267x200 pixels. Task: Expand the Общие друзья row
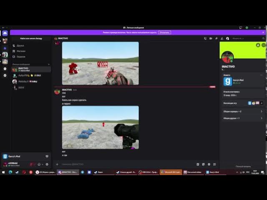pyautogui.click(x=243, y=118)
